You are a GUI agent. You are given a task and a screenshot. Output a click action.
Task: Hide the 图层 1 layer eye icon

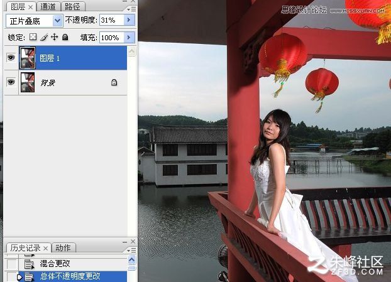point(11,58)
